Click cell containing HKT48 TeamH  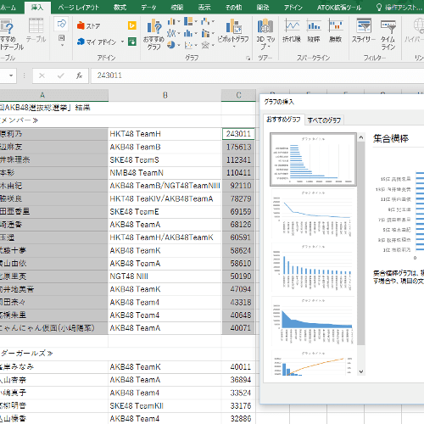(165, 134)
